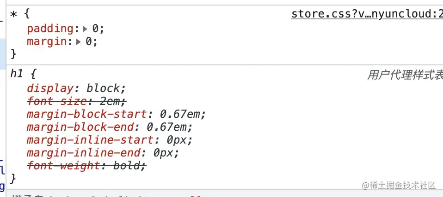Click the struck-through font-size declaration

tap(77, 101)
